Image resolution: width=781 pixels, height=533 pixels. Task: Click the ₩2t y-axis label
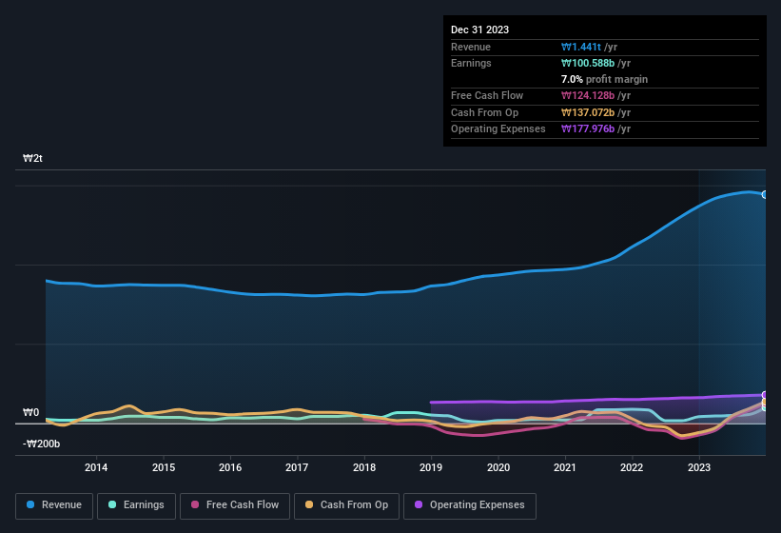click(x=32, y=158)
